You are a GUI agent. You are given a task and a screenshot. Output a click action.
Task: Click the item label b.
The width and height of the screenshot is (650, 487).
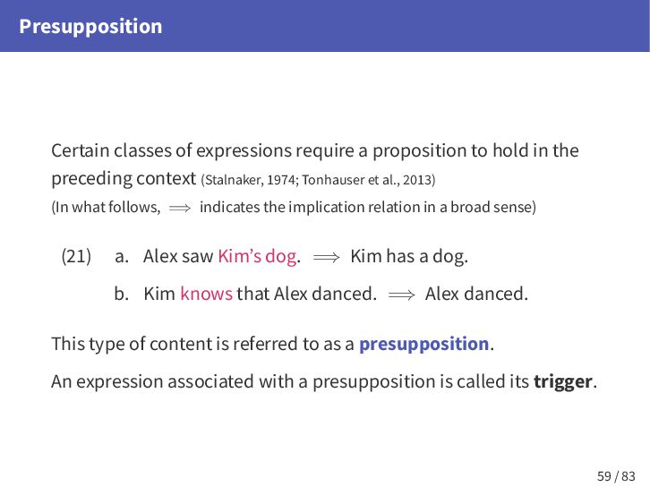point(122,293)
